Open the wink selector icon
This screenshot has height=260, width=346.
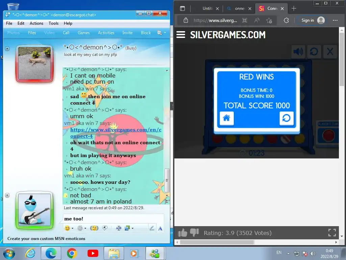[x=80, y=228]
